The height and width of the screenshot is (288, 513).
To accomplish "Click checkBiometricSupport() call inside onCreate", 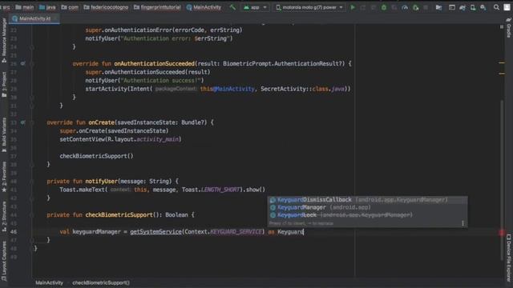I will point(96,156).
